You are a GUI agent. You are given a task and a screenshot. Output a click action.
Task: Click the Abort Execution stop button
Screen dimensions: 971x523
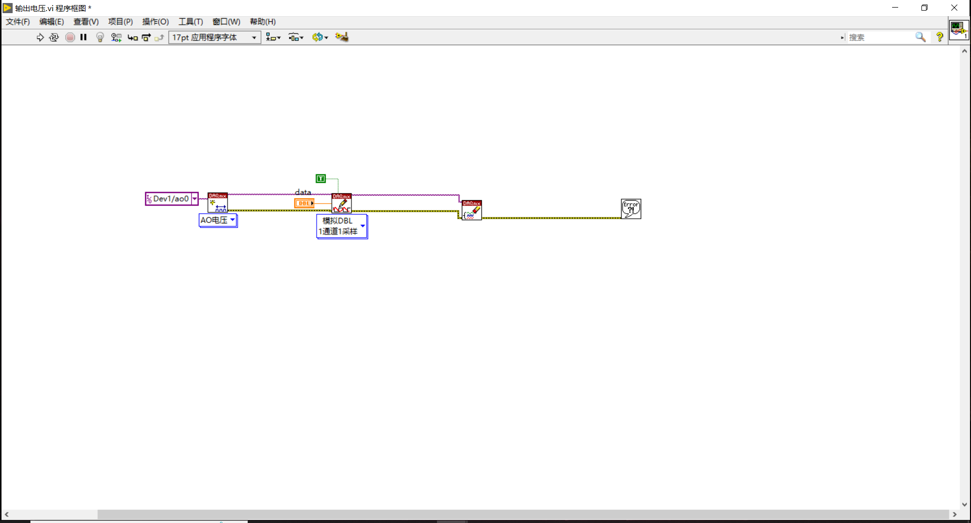coord(70,37)
